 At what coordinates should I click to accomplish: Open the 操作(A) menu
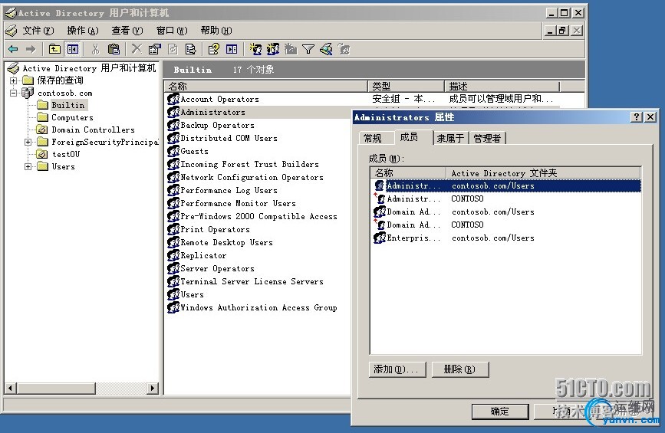tap(82, 31)
